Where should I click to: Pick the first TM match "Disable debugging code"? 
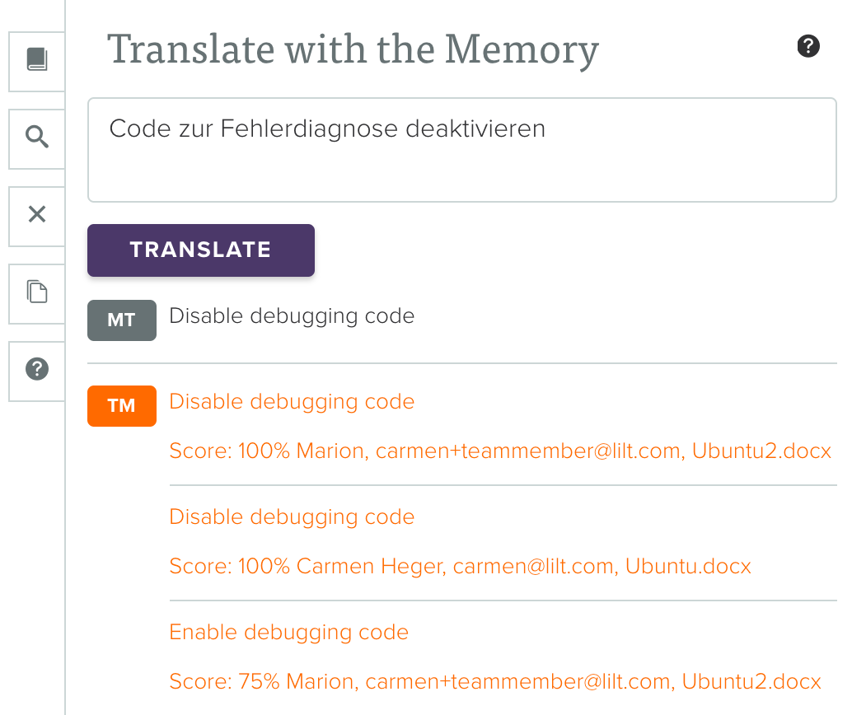(x=292, y=402)
